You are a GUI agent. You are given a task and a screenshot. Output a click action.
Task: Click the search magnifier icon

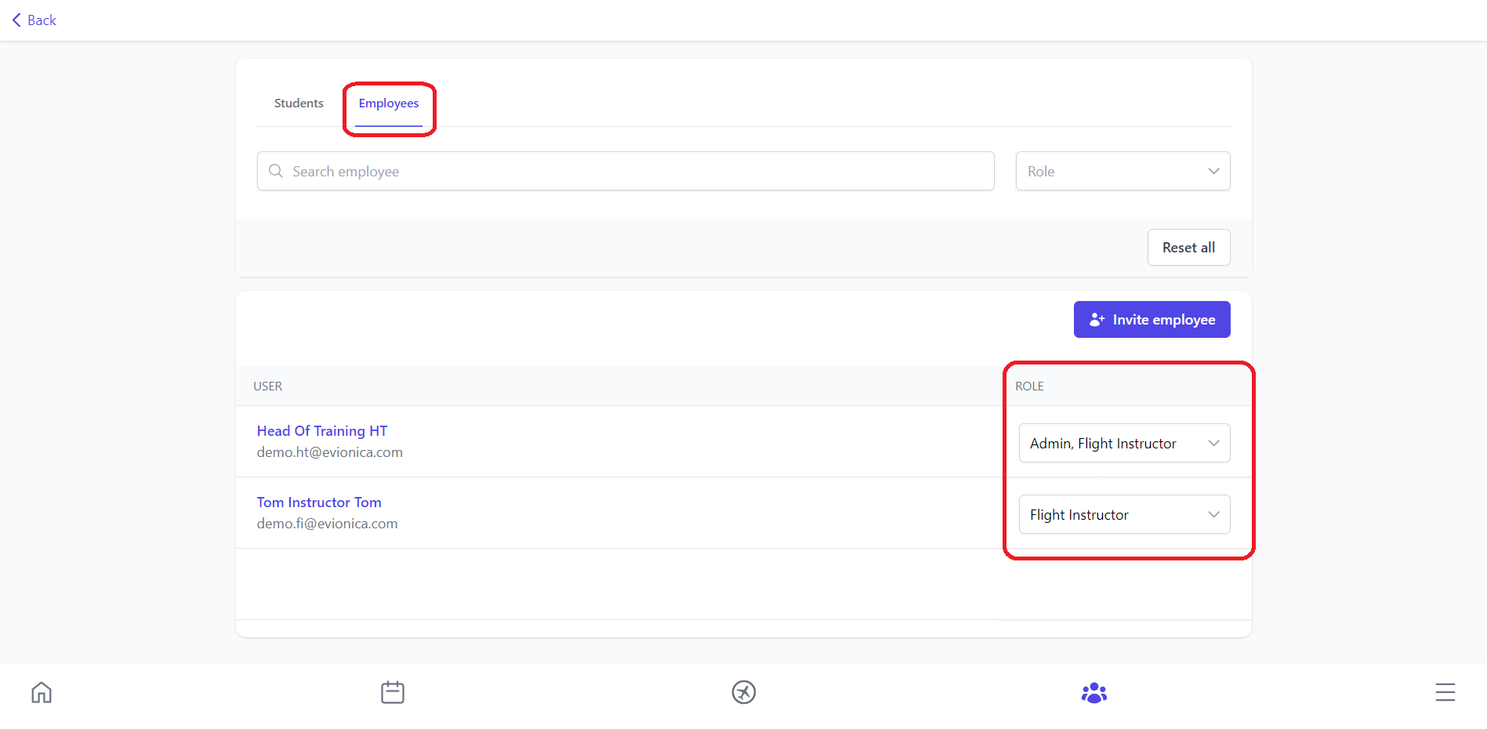click(x=276, y=171)
